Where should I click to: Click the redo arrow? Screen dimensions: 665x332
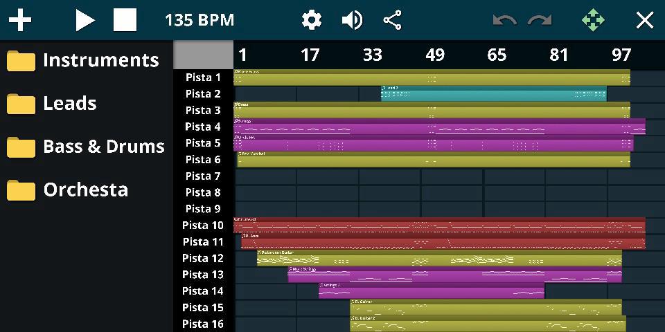(540, 20)
